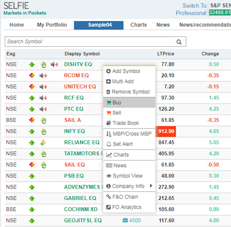231x227 pixels.
Task: Open FO Analytics from context menu
Action: pos(129,207)
